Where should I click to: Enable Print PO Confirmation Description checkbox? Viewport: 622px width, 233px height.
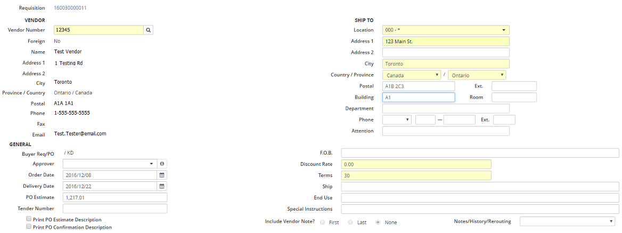(x=29, y=227)
